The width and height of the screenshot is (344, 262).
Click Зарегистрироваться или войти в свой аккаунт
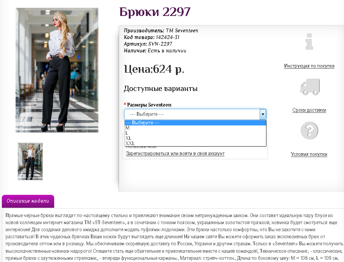point(175,154)
